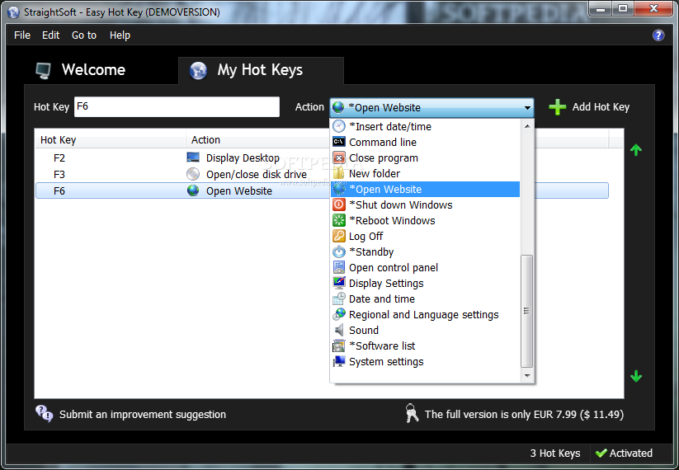Open the Help menu
The height and width of the screenshot is (470, 679).
click(x=120, y=35)
